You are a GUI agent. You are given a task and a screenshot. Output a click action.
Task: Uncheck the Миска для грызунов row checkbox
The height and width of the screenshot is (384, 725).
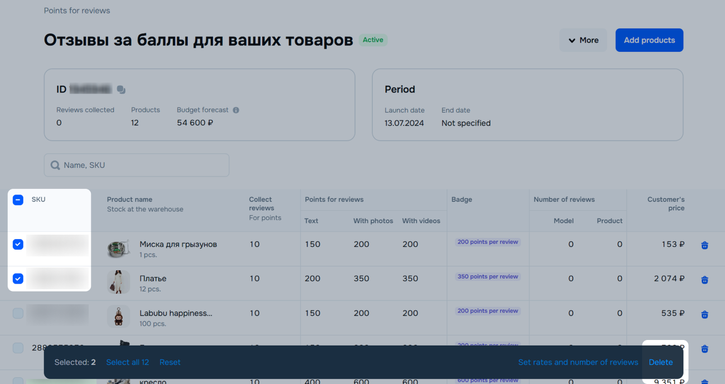pos(18,245)
